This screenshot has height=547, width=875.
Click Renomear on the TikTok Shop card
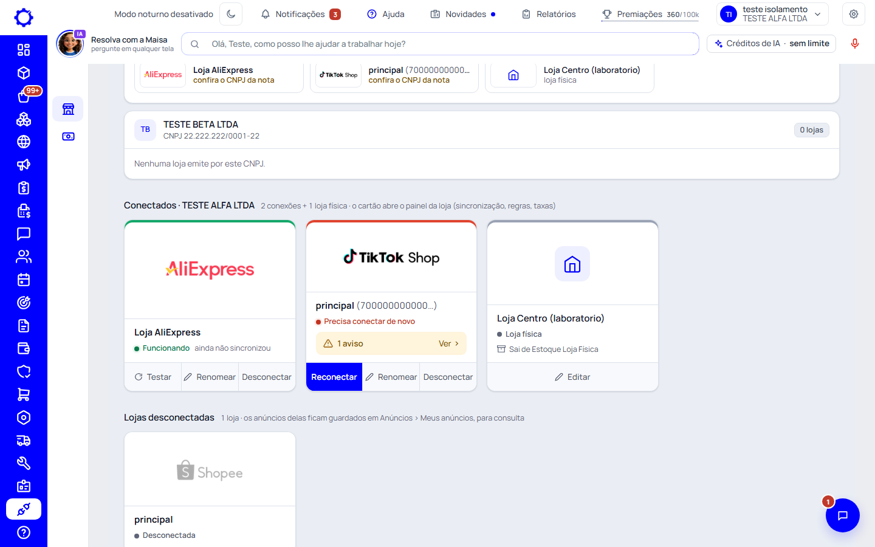pos(391,377)
